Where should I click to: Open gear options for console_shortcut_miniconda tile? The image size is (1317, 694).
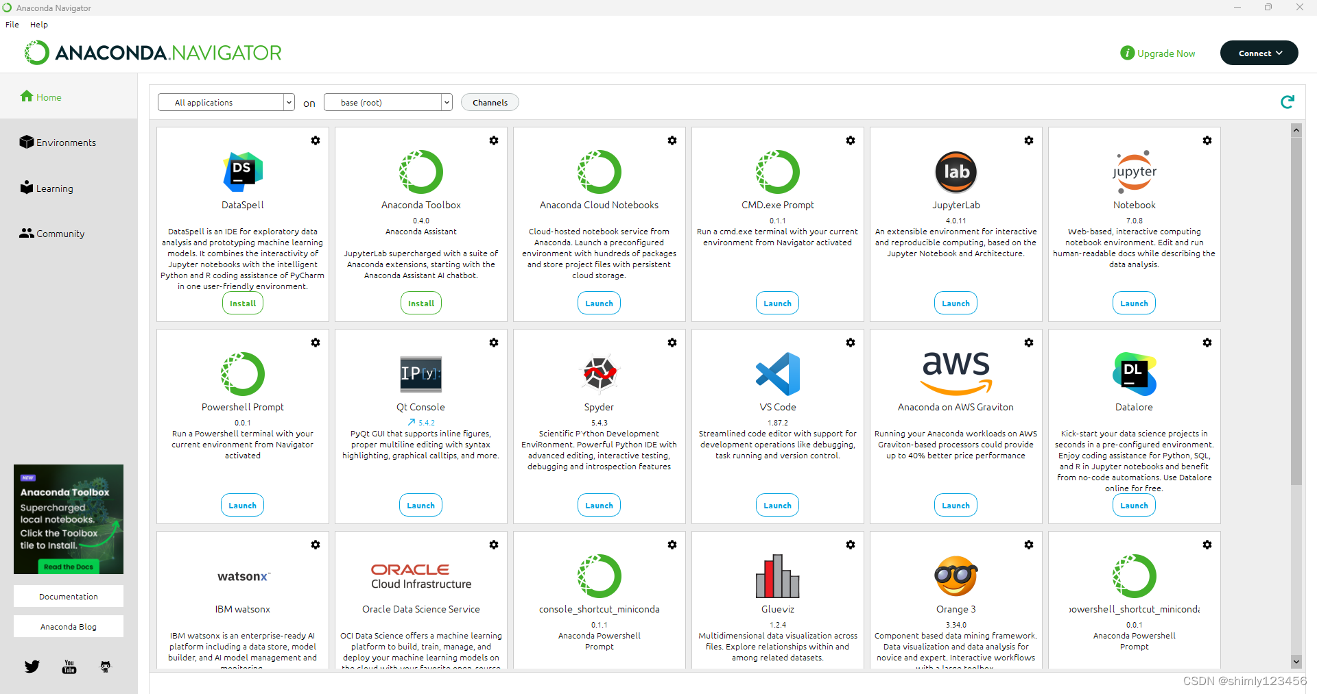[x=672, y=545]
